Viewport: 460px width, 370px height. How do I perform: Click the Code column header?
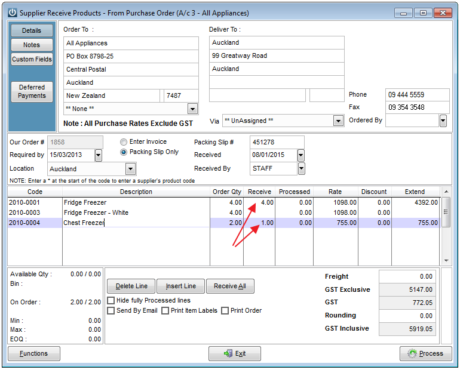[35, 192]
